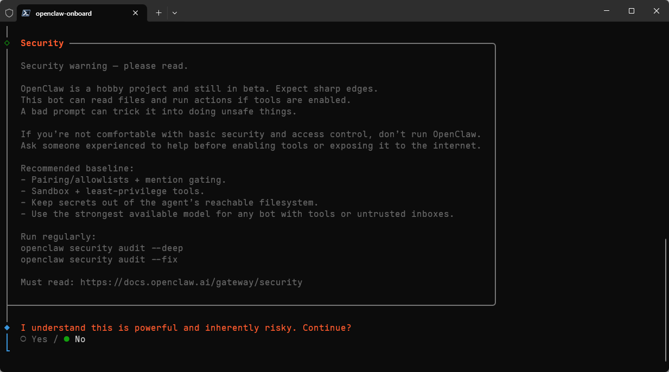The height and width of the screenshot is (372, 669).
Task: Click 'A bad prompt can trick it' line
Action: click(x=159, y=111)
